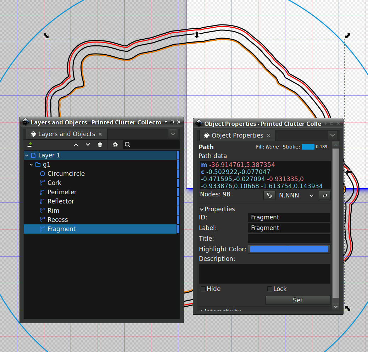Screen dimensions: 368x352
Task: Enable the Lock checkbox
Action: 269,289
